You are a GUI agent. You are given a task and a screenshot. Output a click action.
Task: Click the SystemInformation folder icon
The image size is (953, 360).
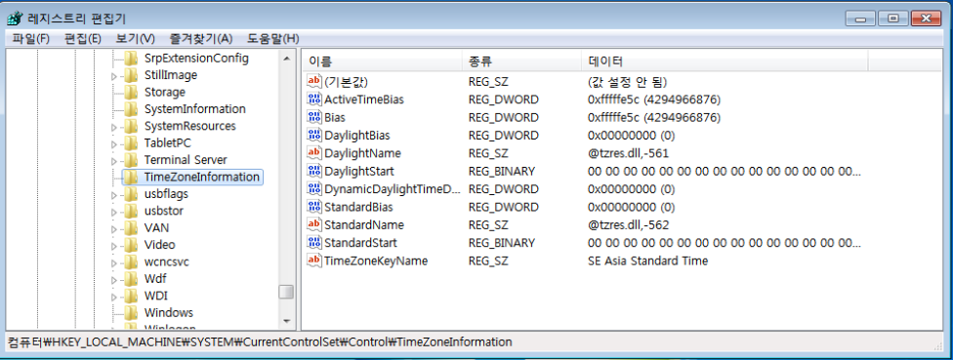point(131,109)
